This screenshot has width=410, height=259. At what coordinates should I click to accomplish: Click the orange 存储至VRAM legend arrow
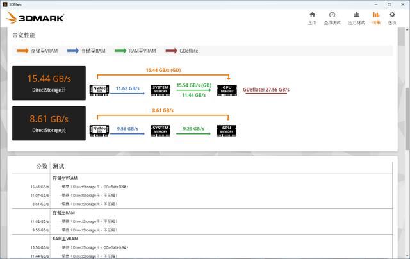point(22,51)
